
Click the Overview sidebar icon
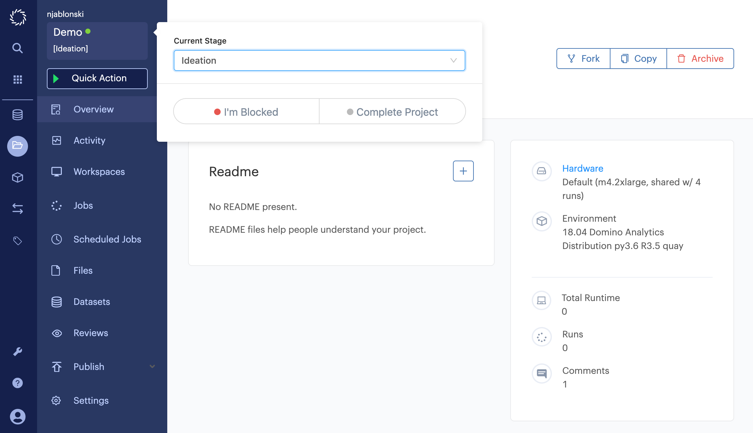coord(56,109)
